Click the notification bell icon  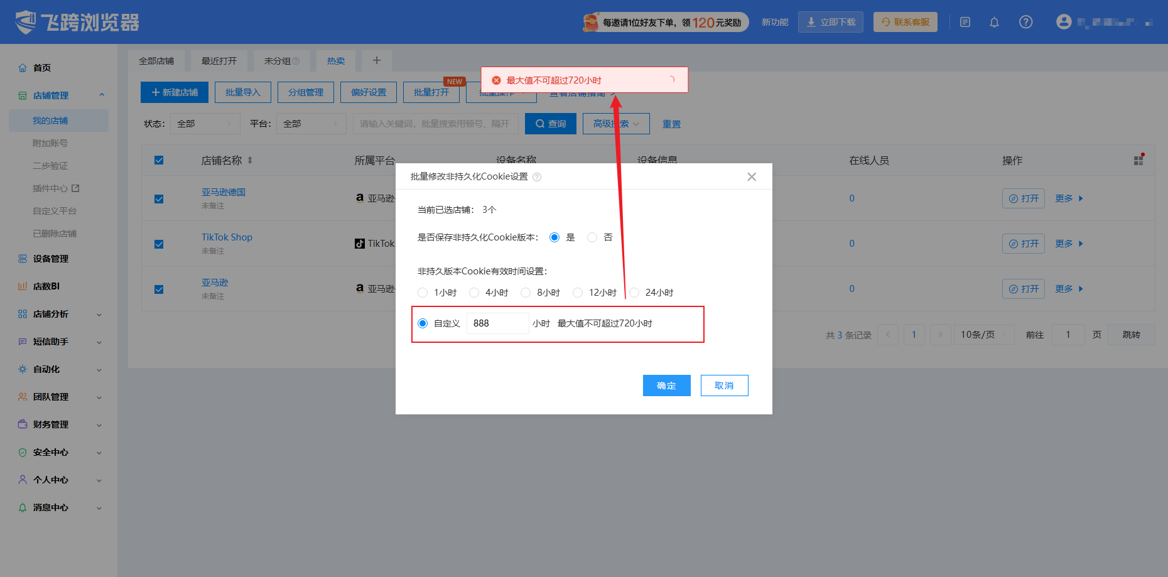(x=994, y=22)
